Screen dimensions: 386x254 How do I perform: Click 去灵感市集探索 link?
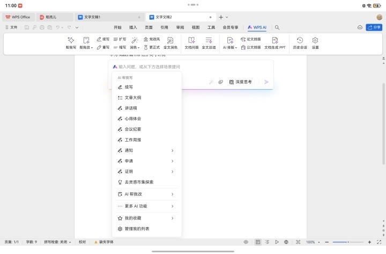(x=147, y=182)
